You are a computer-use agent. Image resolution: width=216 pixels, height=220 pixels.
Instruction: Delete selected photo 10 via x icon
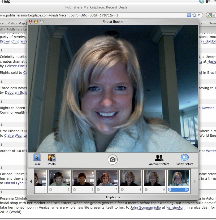tap(170, 189)
